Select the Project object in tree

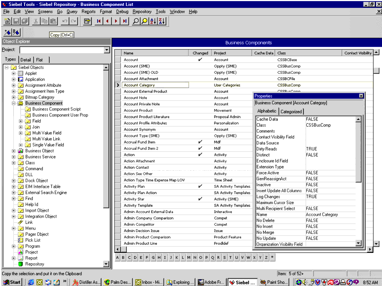pyautogui.click(x=31, y=252)
